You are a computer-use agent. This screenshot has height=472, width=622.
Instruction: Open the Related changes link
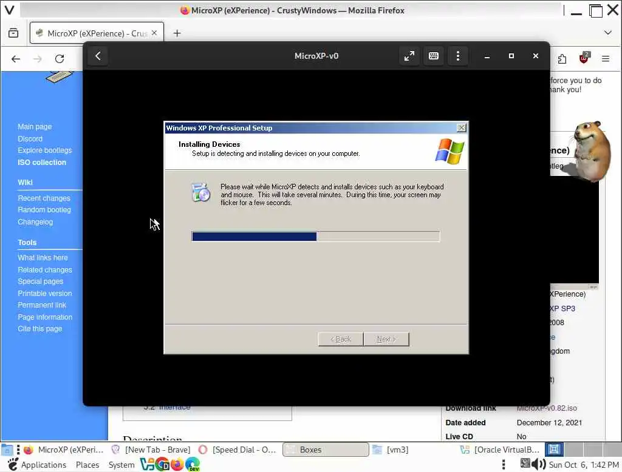tap(45, 270)
